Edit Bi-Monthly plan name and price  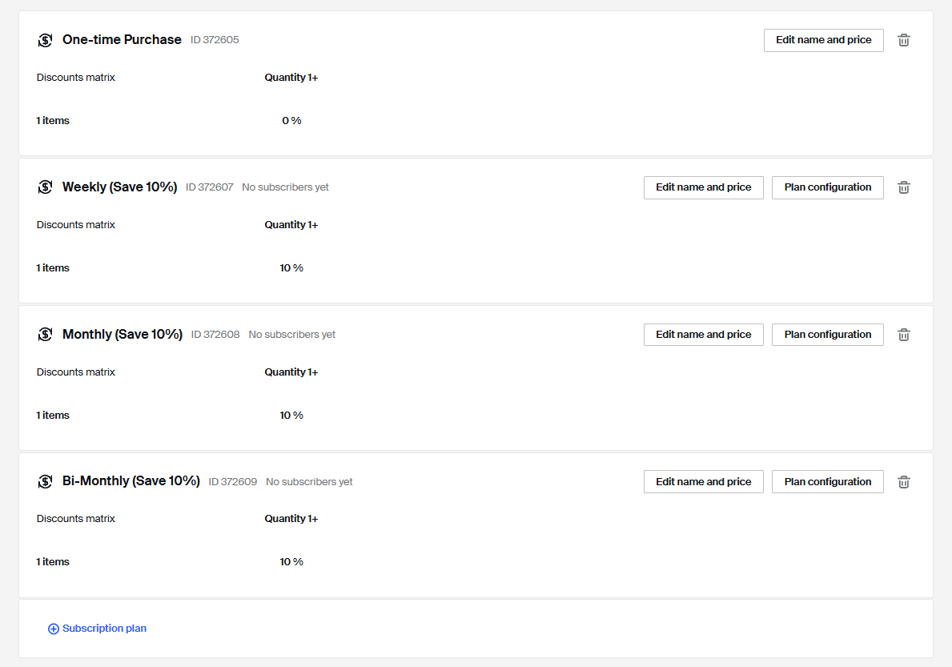pyautogui.click(x=703, y=482)
